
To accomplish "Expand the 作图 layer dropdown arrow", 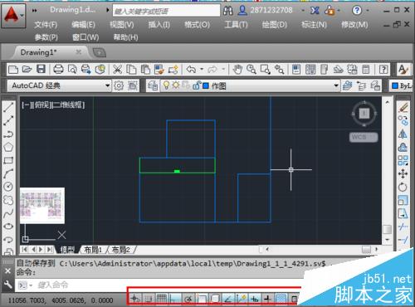I will [336, 85].
